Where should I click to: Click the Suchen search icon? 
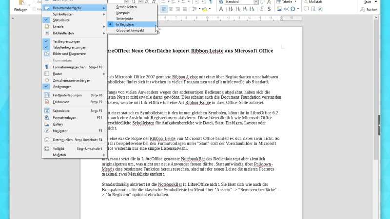click(x=371, y=9)
